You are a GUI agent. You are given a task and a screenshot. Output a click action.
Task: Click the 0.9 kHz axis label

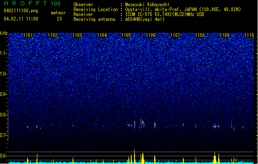(4, 94)
